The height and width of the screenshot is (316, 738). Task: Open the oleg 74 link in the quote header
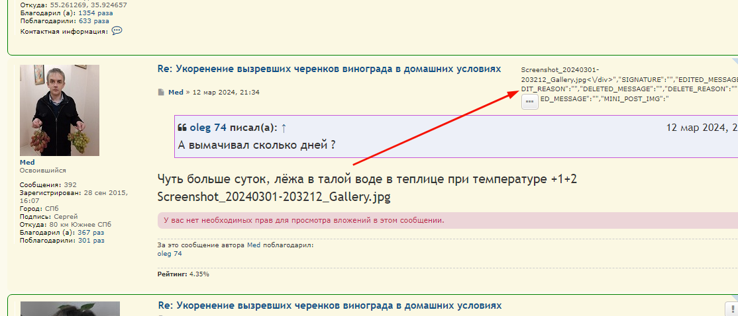point(208,128)
